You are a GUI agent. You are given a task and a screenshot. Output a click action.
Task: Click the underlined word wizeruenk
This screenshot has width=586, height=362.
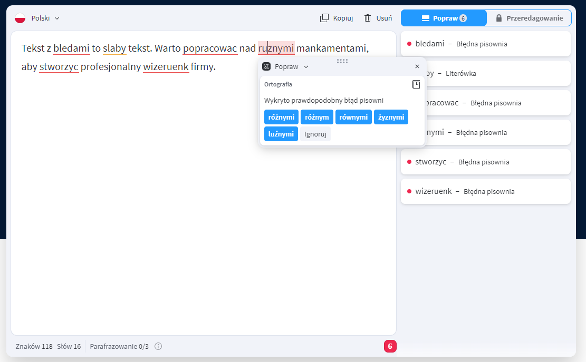point(166,67)
